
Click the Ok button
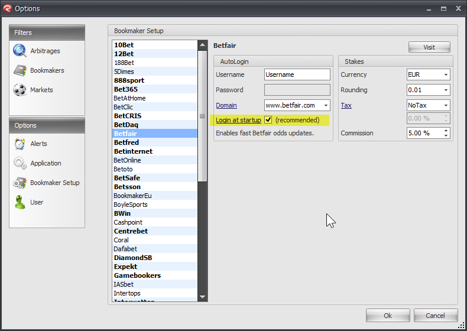(388, 316)
